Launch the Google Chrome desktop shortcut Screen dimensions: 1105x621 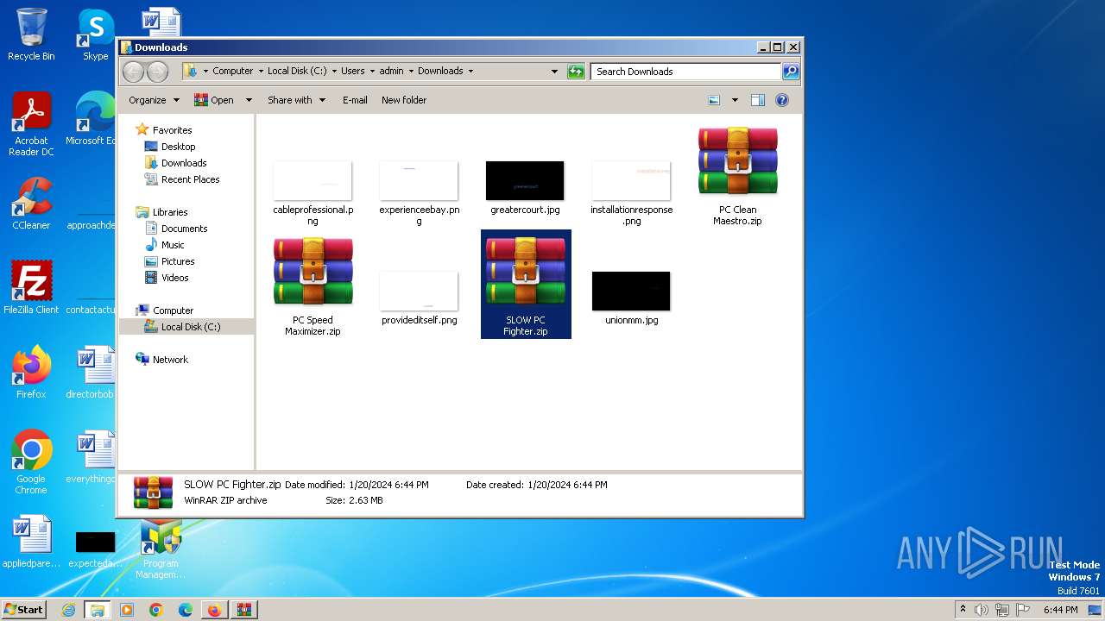point(31,461)
